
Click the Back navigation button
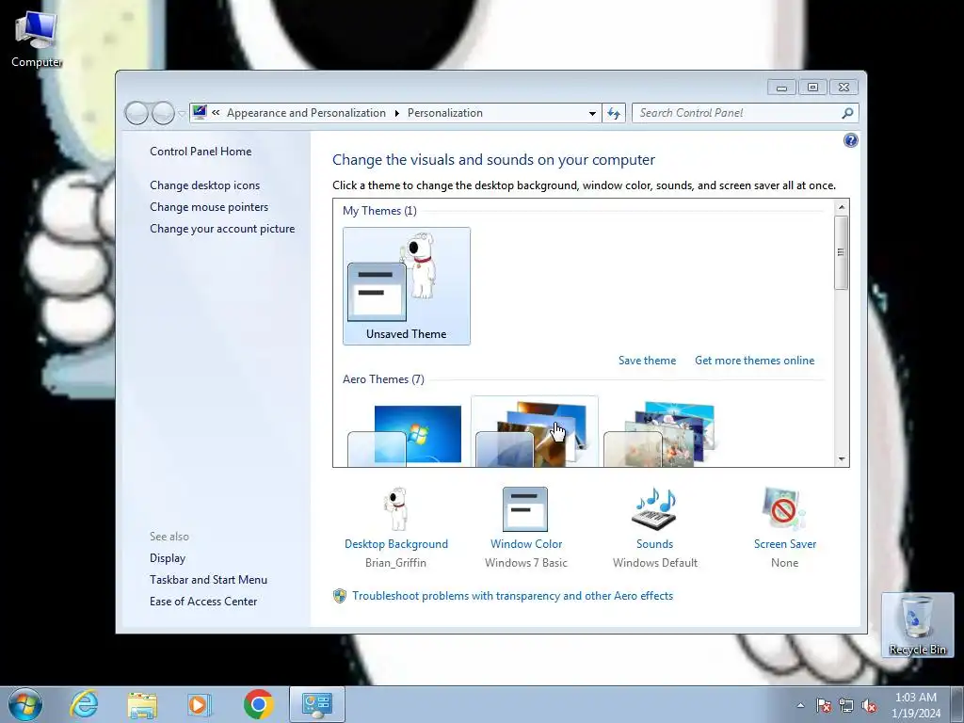point(137,113)
